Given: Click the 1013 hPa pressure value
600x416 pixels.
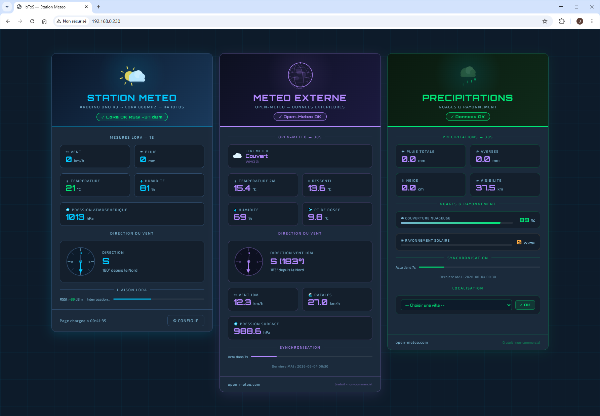Looking at the screenshot, I should coord(80,217).
